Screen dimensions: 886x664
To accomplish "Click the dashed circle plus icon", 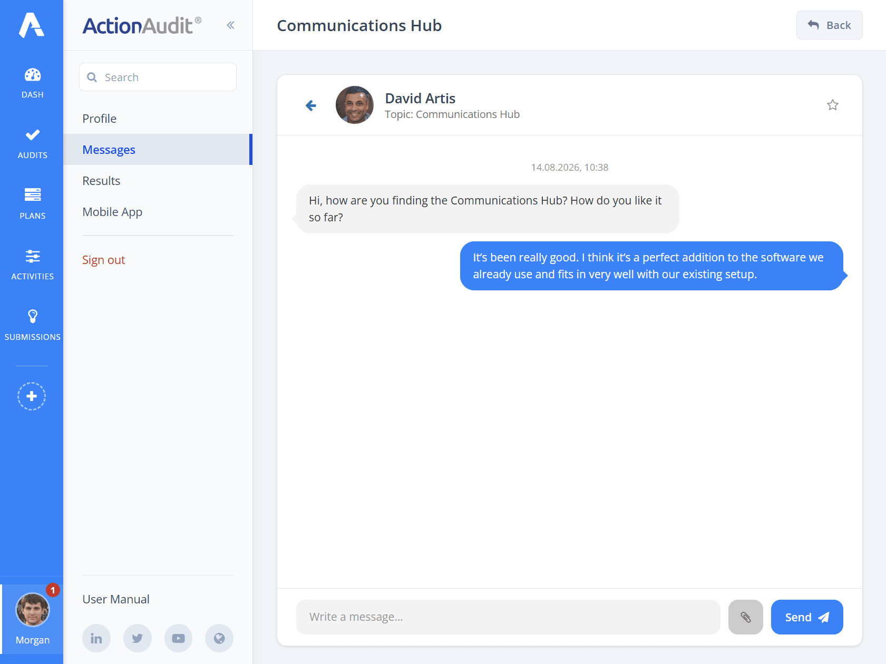I will (x=32, y=396).
